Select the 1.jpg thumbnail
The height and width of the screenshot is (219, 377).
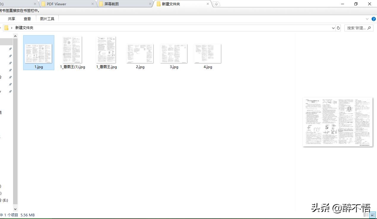tap(39, 53)
